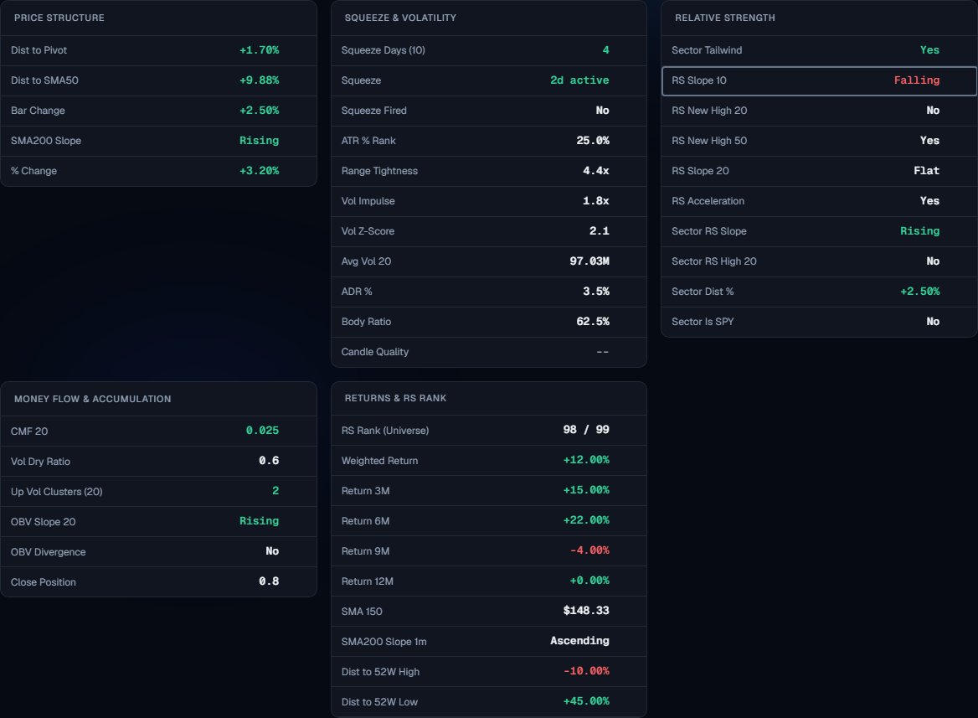The width and height of the screenshot is (978, 718).
Task: Select the Squeeze Fired row label
Action: [373, 111]
